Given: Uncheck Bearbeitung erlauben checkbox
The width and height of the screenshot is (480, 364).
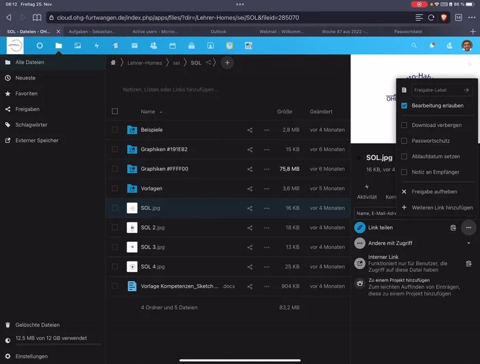Looking at the screenshot, I should [405, 106].
